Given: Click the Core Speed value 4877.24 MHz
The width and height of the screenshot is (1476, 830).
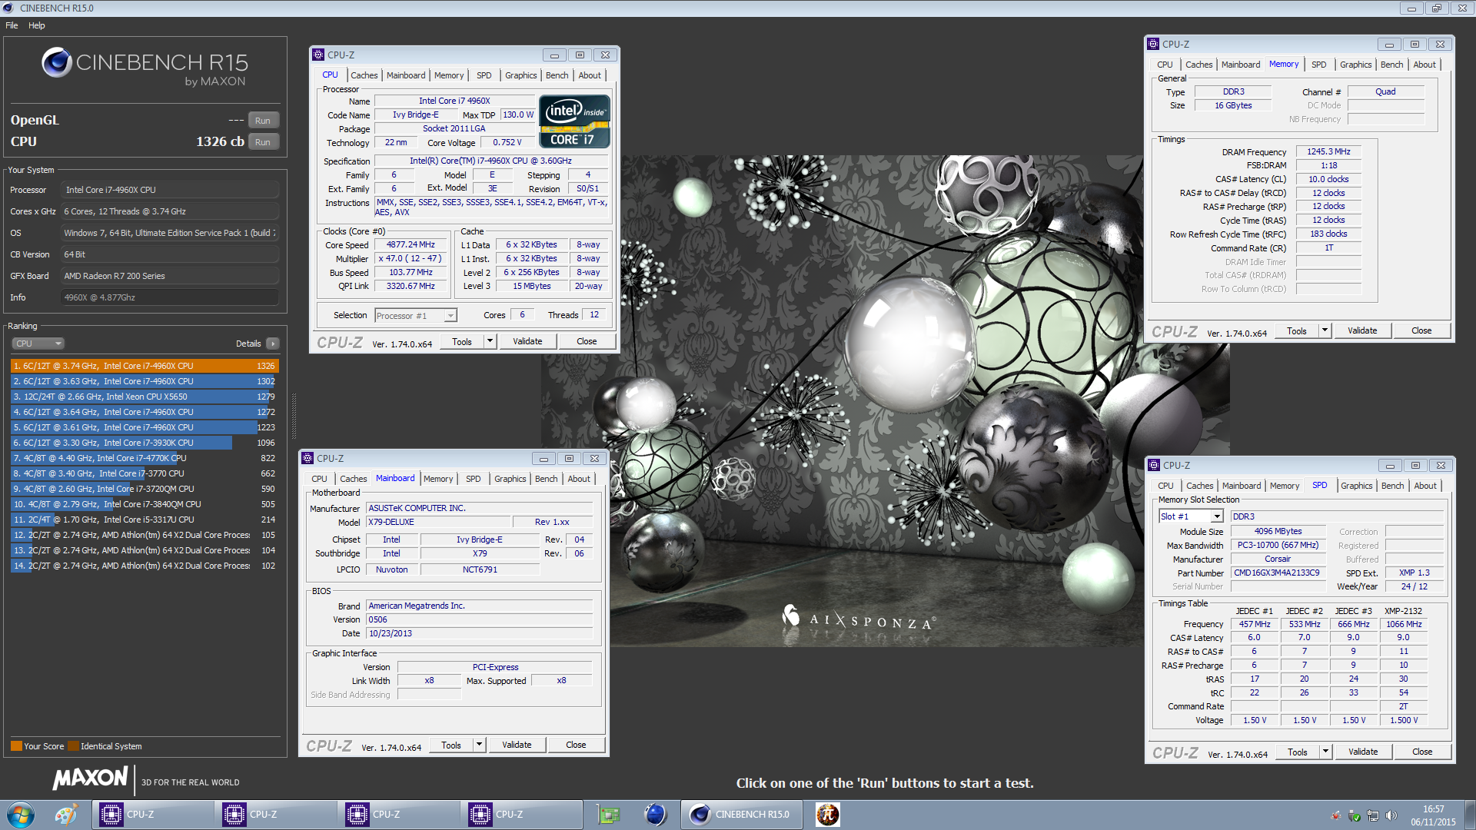Looking at the screenshot, I should (411, 245).
